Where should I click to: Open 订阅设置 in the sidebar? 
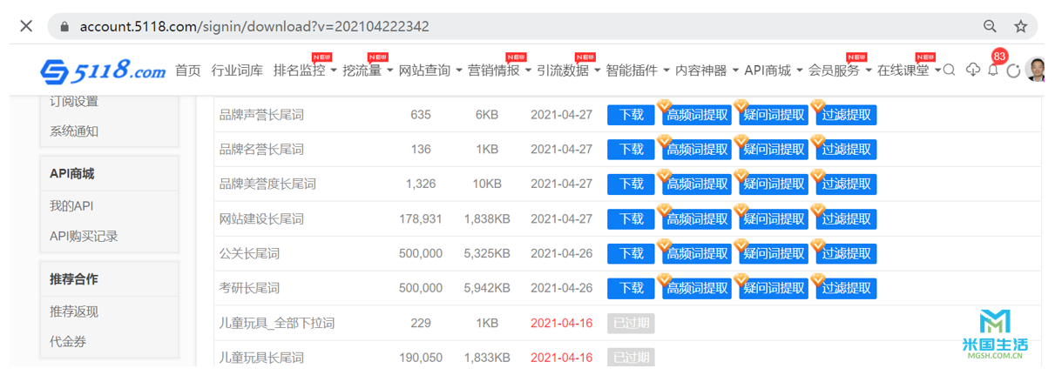tap(74, 101)
